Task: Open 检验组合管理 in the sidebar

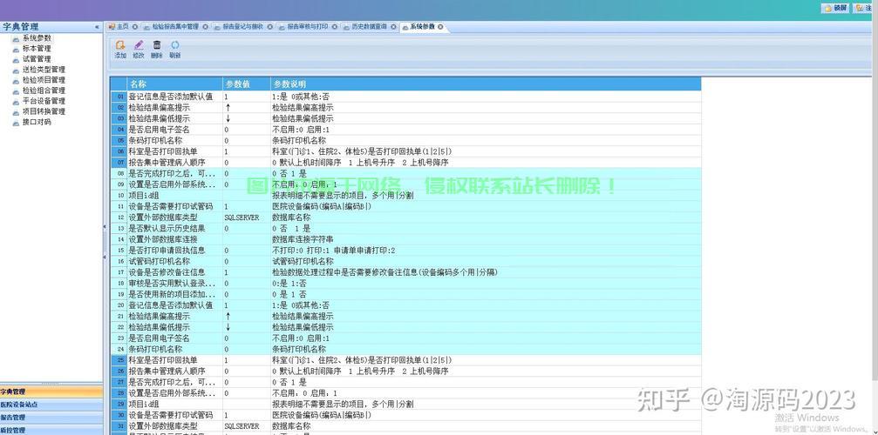Action: click(x=44, y=90)
